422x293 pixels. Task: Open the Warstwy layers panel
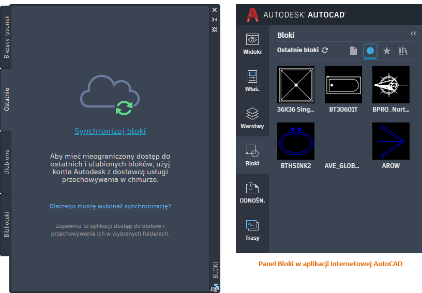[x=252, y=118]
